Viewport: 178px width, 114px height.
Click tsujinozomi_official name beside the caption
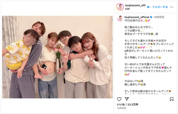[137, 17]
